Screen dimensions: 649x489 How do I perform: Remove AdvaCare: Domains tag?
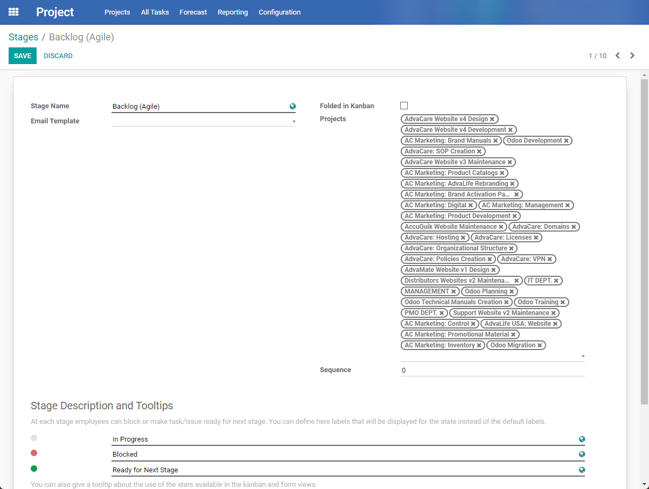point(574,227)
